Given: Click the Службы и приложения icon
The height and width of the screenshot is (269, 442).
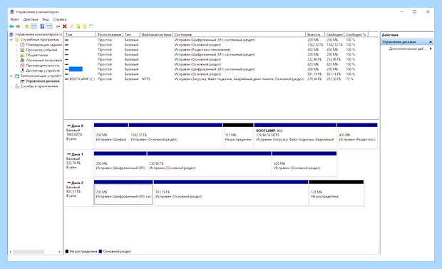Looking at the screenshot, I should [x=17, y=86].
